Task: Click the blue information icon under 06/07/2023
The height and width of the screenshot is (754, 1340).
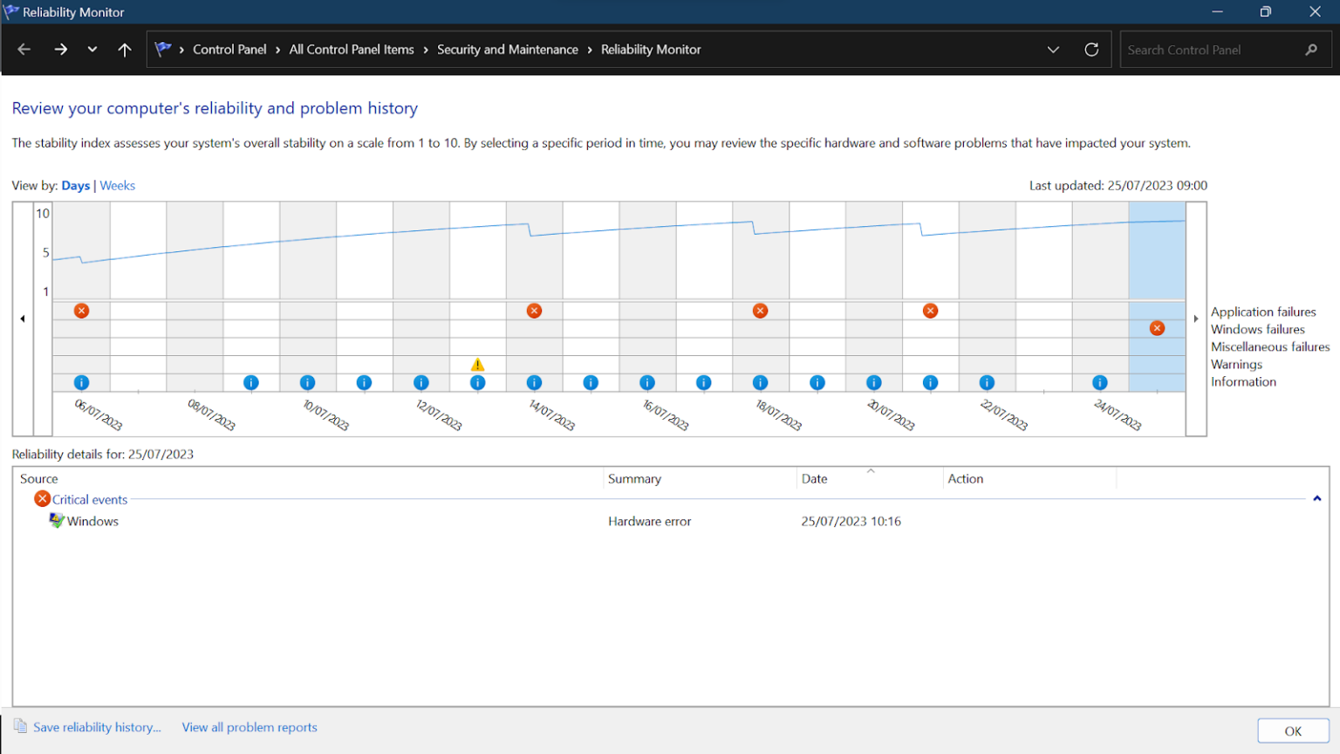Action: click(81, 382)
